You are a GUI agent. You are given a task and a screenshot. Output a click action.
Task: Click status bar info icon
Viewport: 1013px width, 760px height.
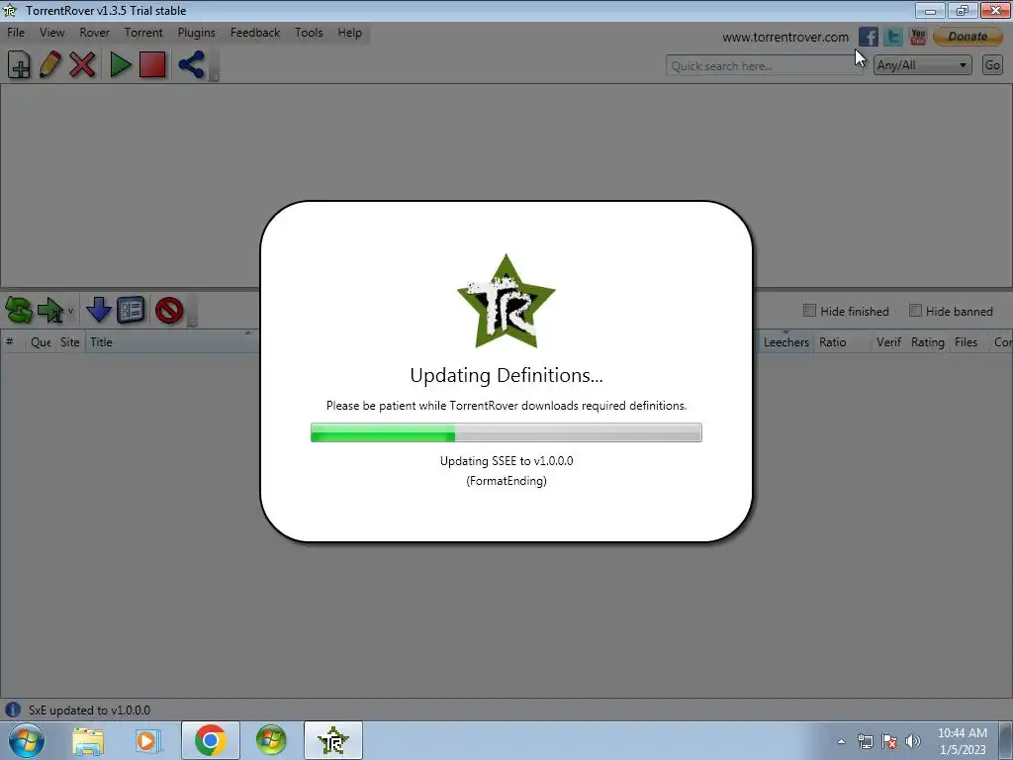(x=13, y=711)
